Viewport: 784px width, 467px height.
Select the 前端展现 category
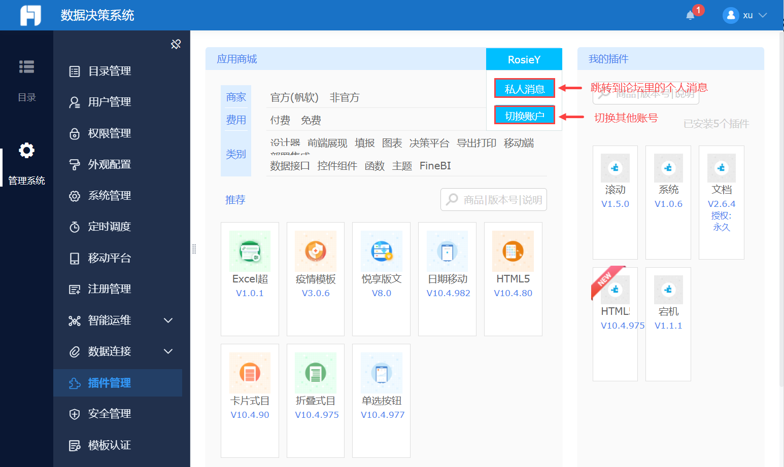point(327,143)
